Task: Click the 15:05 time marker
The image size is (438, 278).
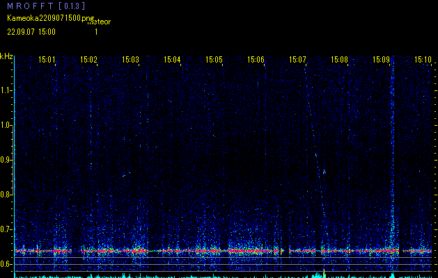Action: 214,59
